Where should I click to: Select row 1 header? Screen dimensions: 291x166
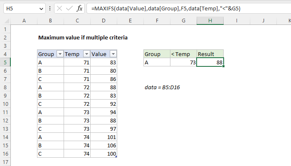click(x=5, y=29)
